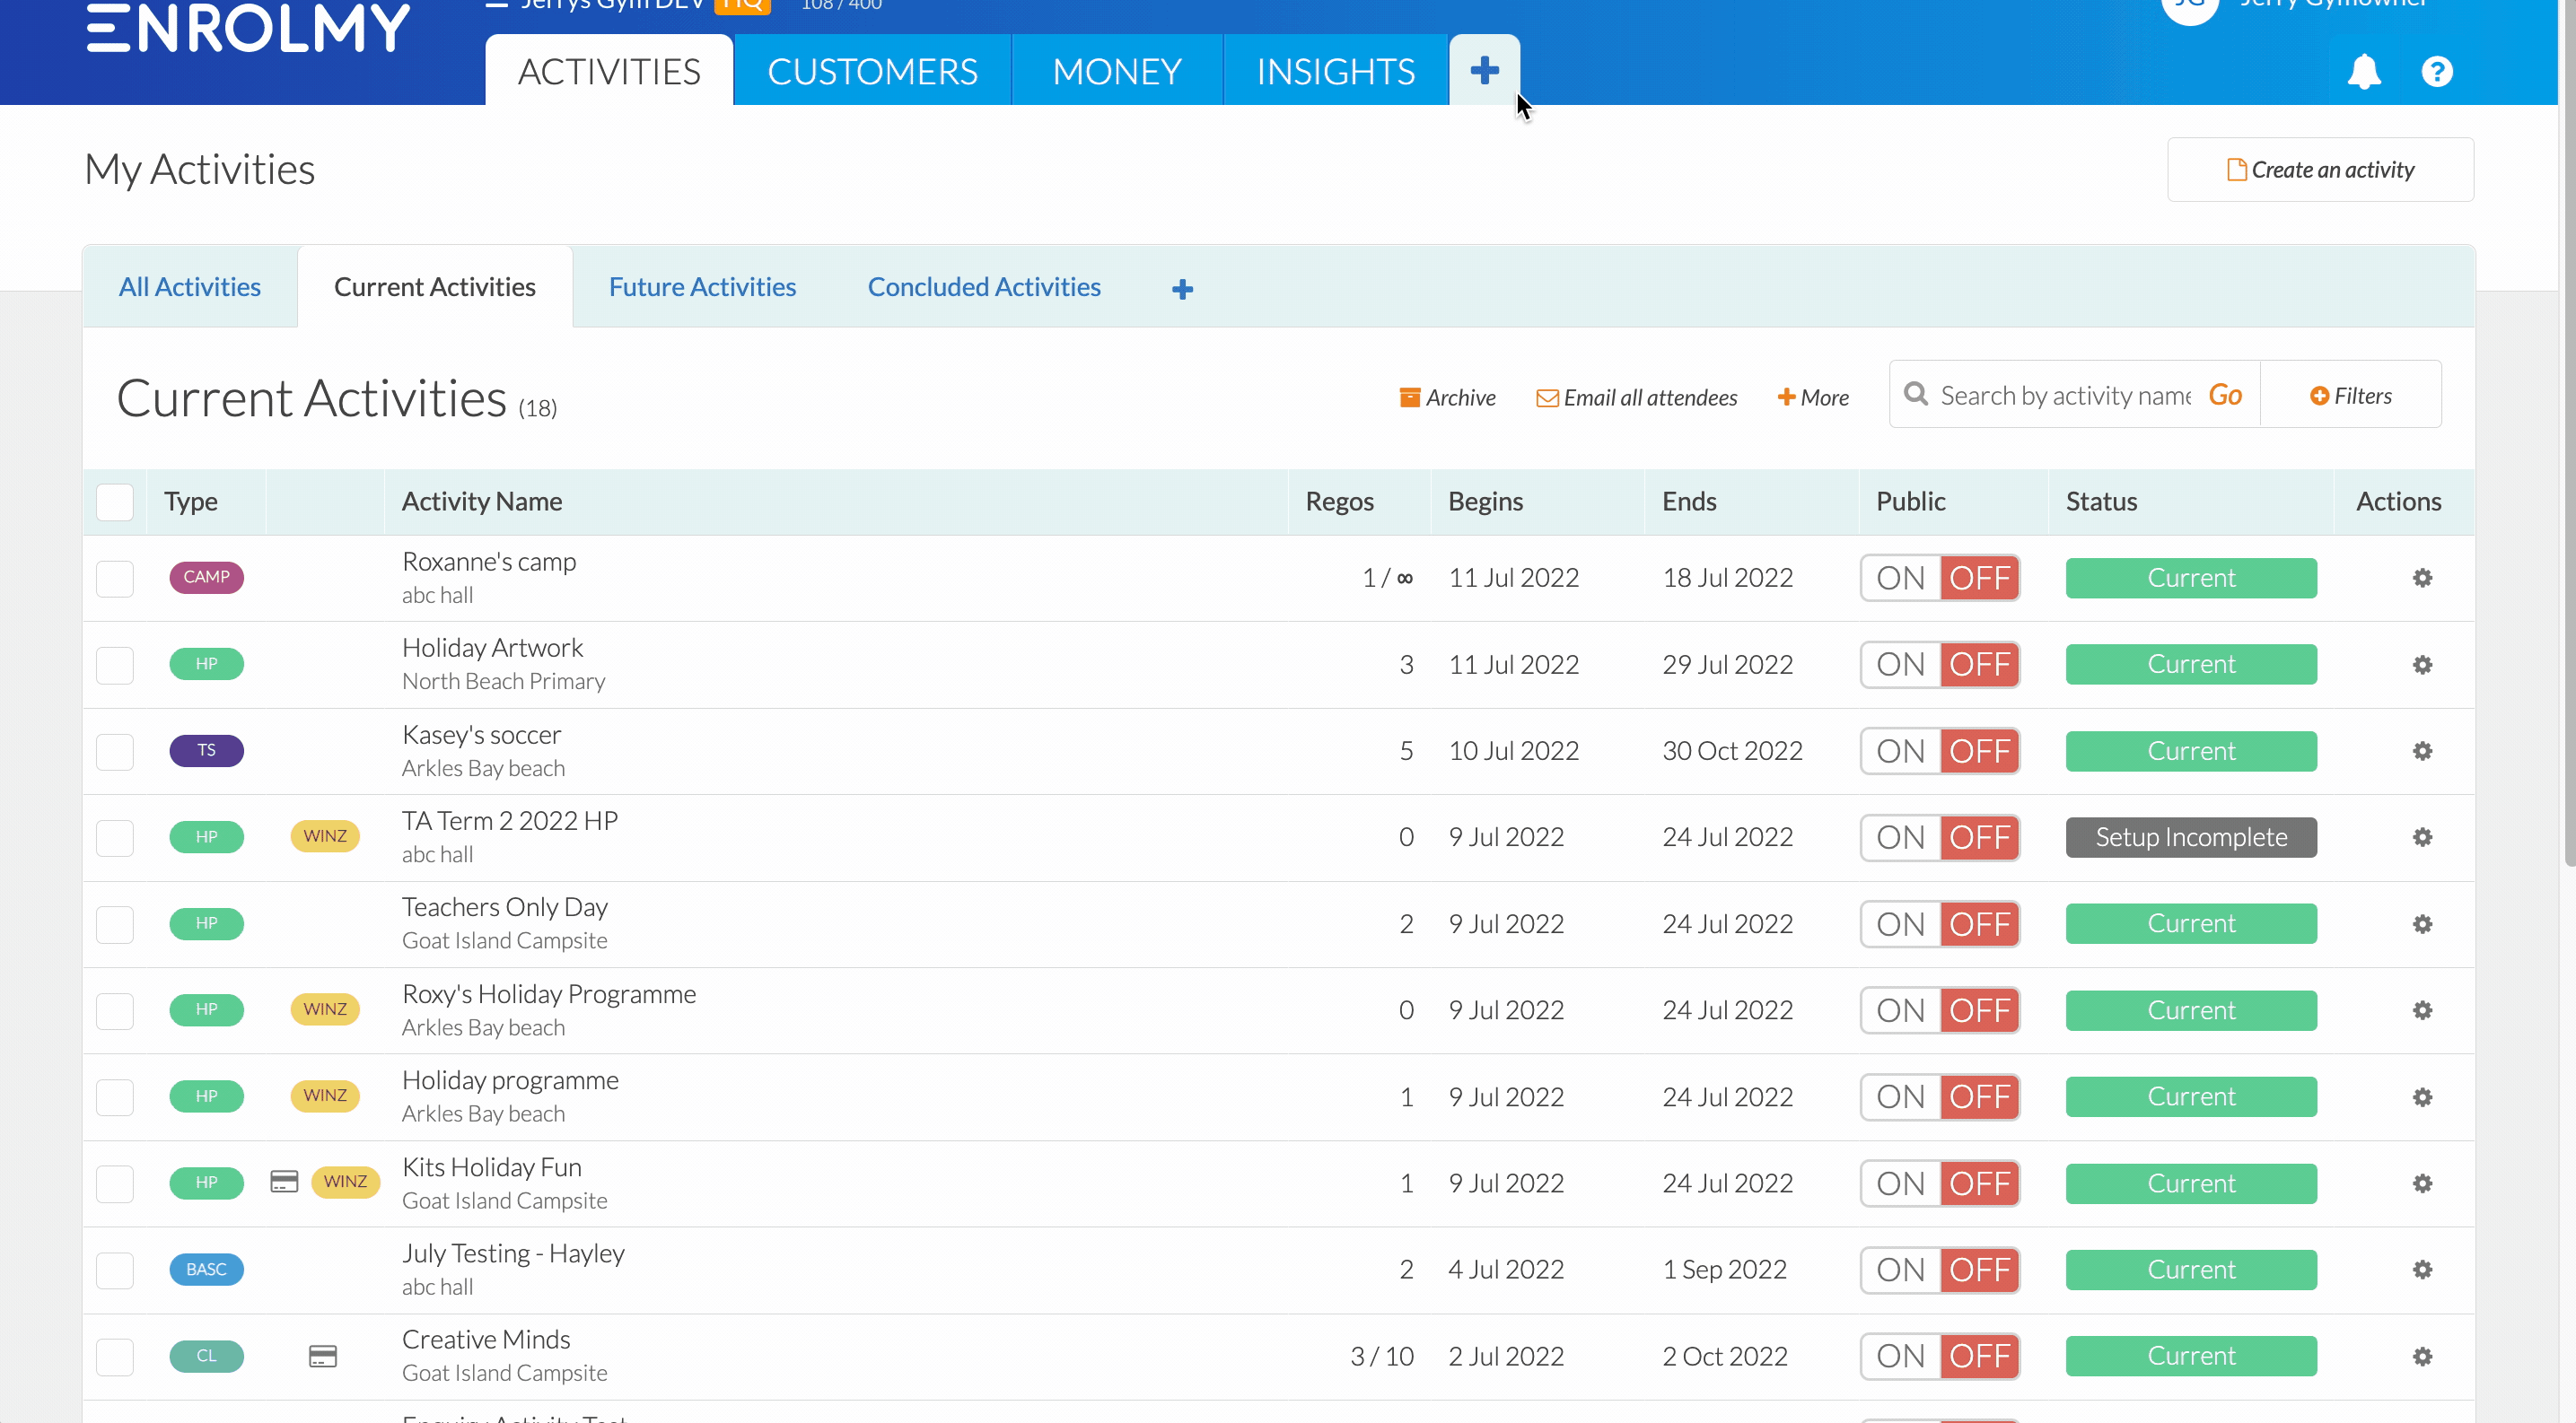Click Email all attendees
2576x1423 pixels.
point(1636,397)
